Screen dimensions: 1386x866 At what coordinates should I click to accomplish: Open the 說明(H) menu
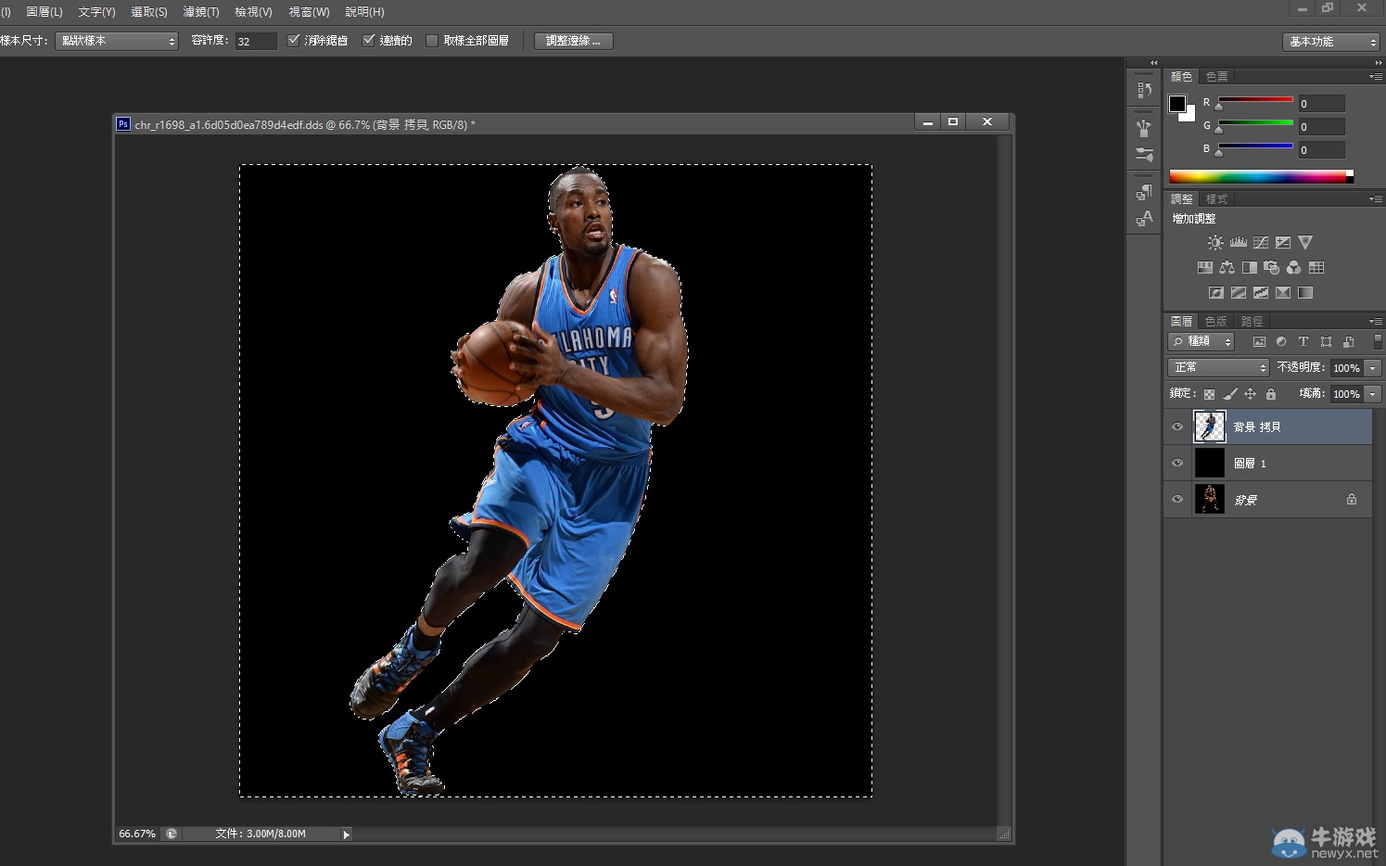click(x=364, y=12)
